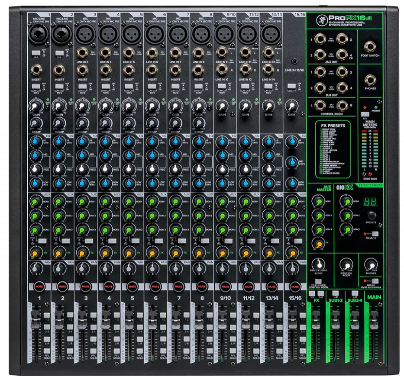Click the channel 1 INSERT jack

coord(36,70)
